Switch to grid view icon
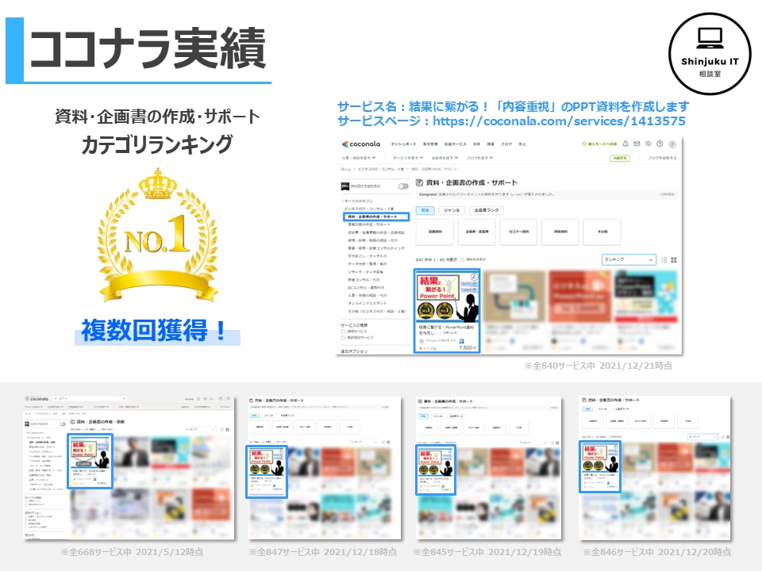 [x=674, y=260]
